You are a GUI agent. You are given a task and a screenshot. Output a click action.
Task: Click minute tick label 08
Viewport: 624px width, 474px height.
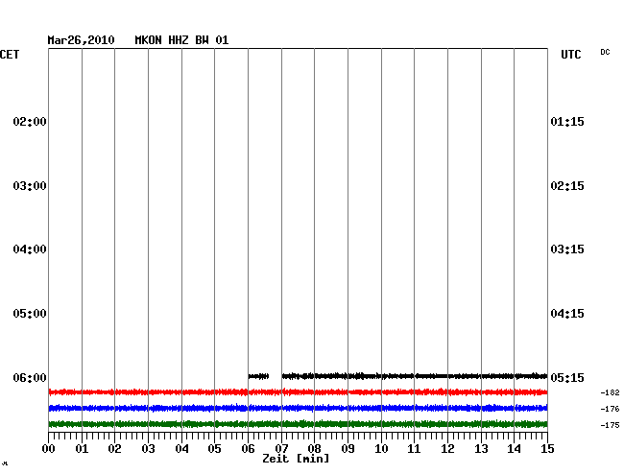tap(314, 449)
